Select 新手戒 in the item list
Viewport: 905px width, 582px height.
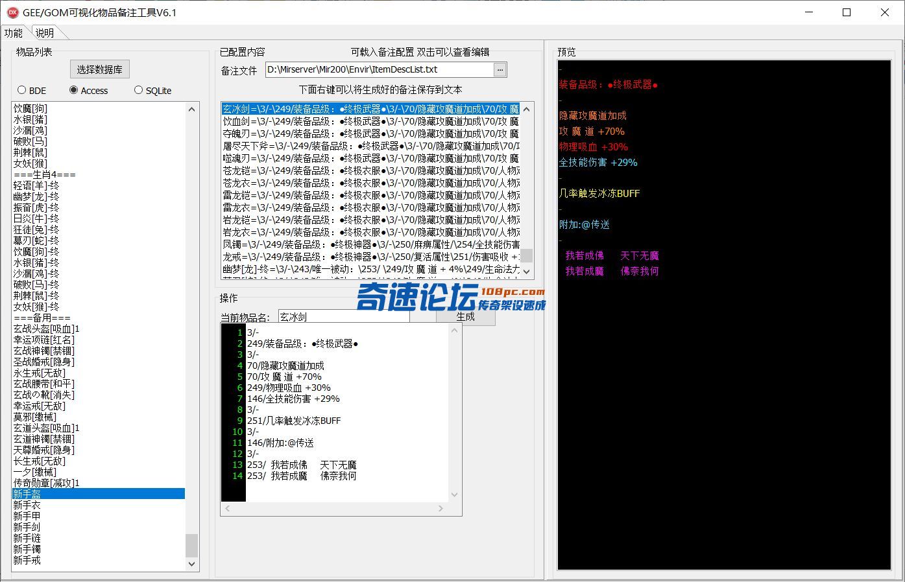pyautogui.click(x=98, y=560)
